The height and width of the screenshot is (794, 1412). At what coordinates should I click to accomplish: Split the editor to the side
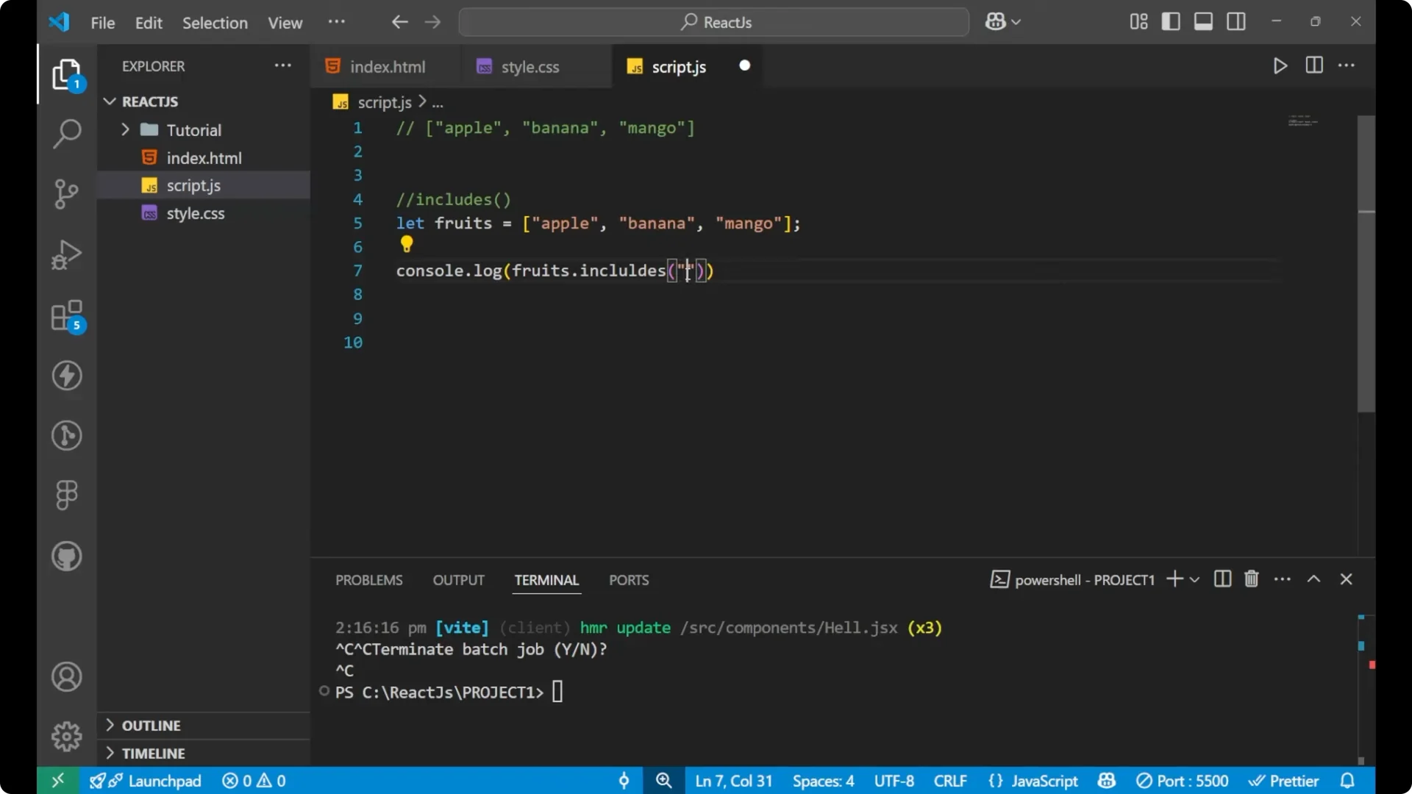click(1313, 65)
